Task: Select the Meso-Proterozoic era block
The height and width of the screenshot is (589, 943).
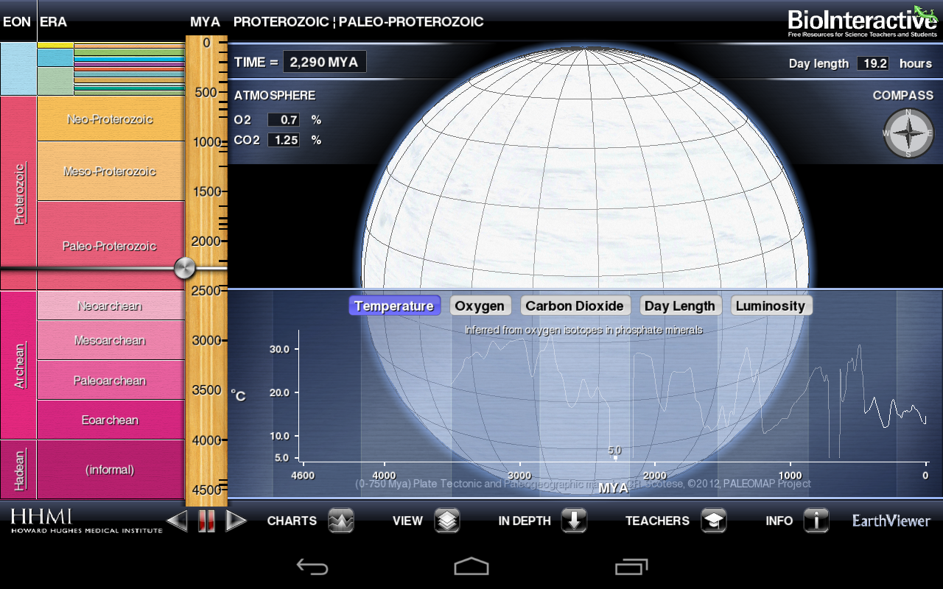Action: pyautogui.click(x=110, y=171)
